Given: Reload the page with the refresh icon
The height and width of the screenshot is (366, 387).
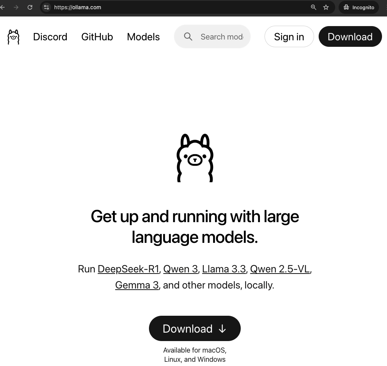Looking at the screenshot, I should (x=30, y=7).
